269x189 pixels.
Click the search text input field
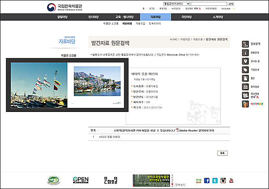(209, 4)
